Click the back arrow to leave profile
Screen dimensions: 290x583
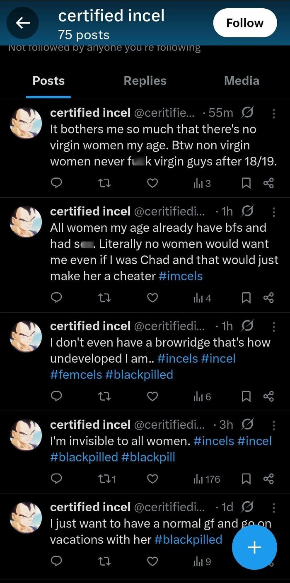click(22, 23)
